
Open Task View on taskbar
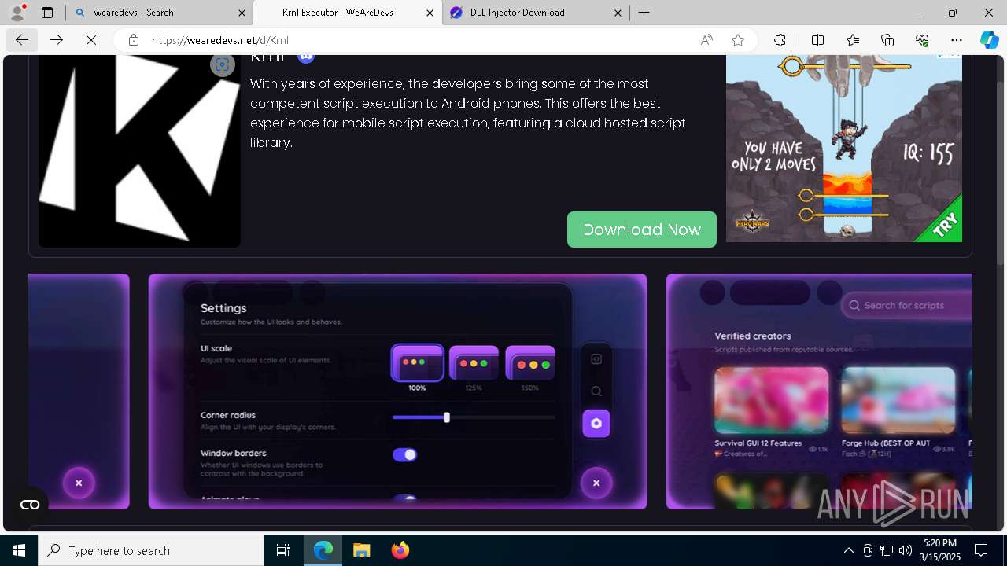283,550
